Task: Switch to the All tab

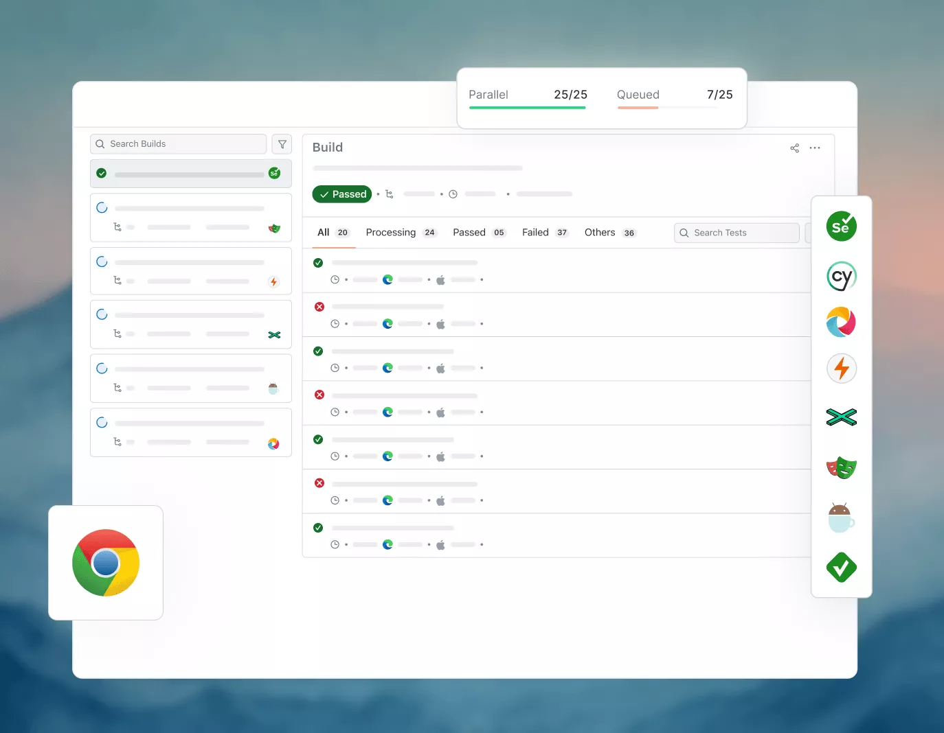Action: 334,233
